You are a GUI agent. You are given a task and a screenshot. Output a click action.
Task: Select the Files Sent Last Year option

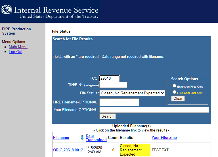click(174, 92)
